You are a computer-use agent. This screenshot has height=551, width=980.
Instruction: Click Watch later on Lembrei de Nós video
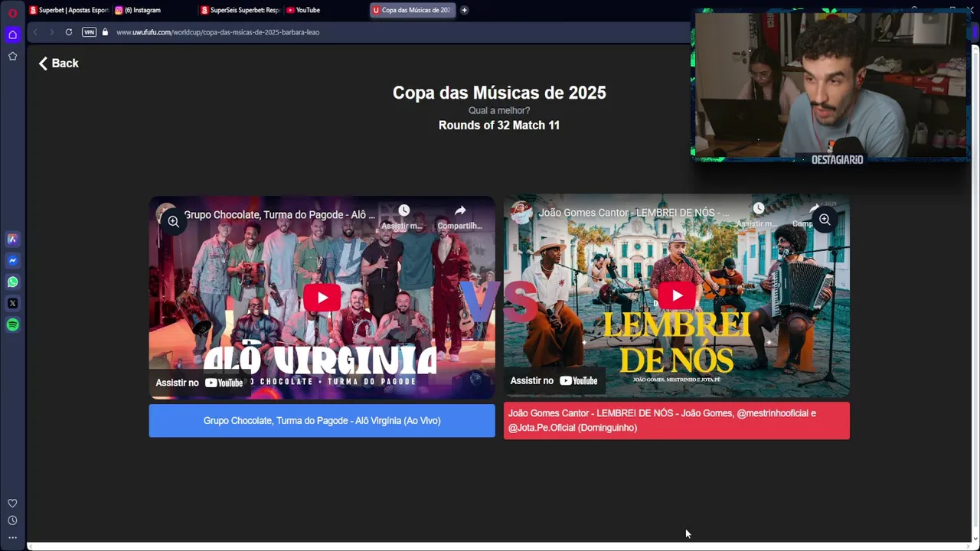click(x=757, y=216)
